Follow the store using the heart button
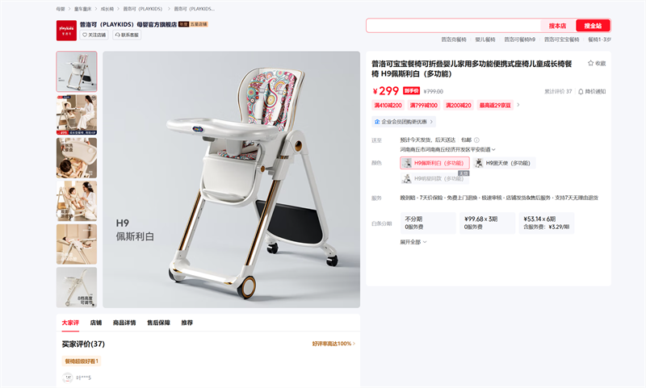 (94, 35)
